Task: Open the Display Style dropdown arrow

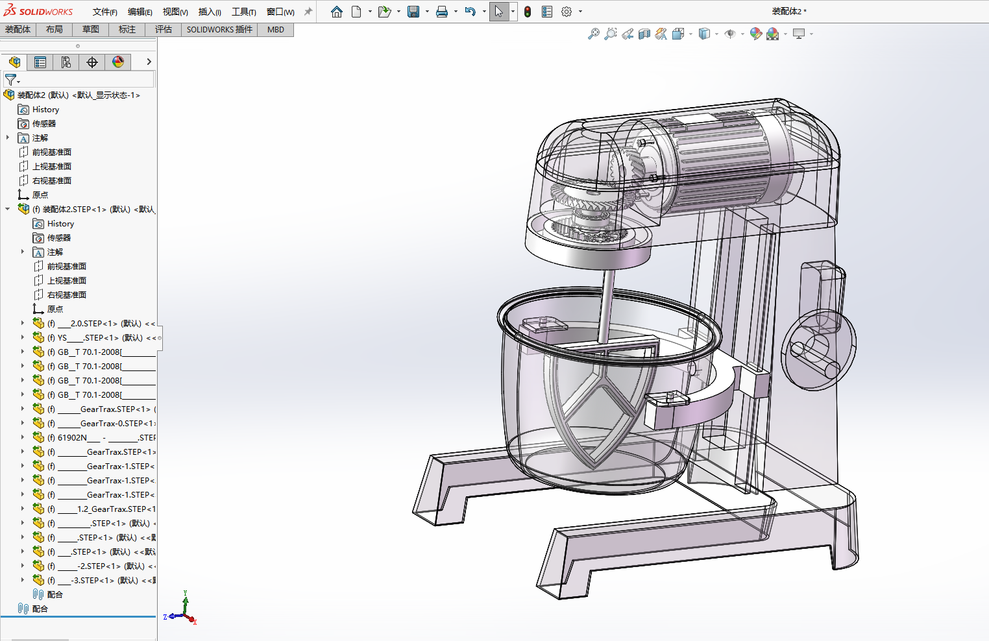Action: (x=716, y=34)
